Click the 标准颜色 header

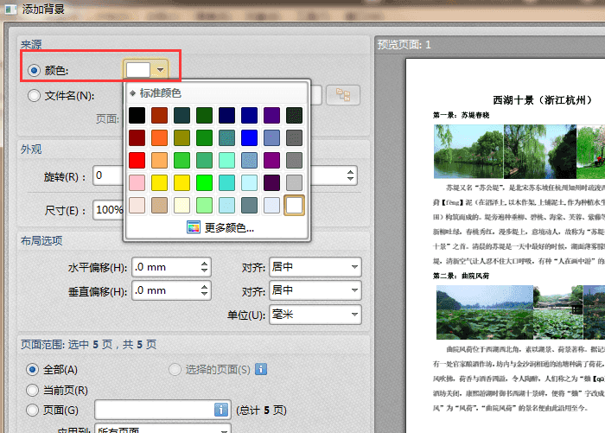coord(161,93)
